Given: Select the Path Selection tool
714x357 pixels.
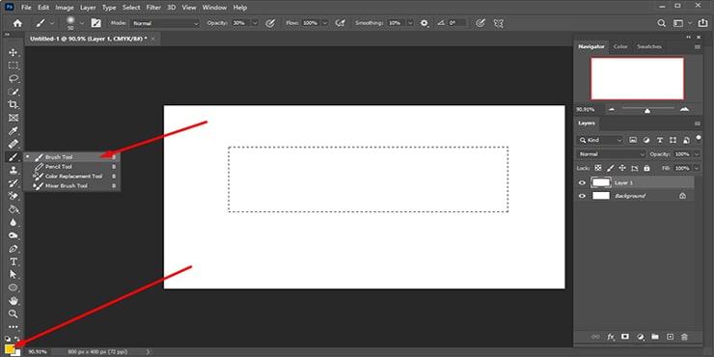Looking at the screenshot, I should (14, 275).
